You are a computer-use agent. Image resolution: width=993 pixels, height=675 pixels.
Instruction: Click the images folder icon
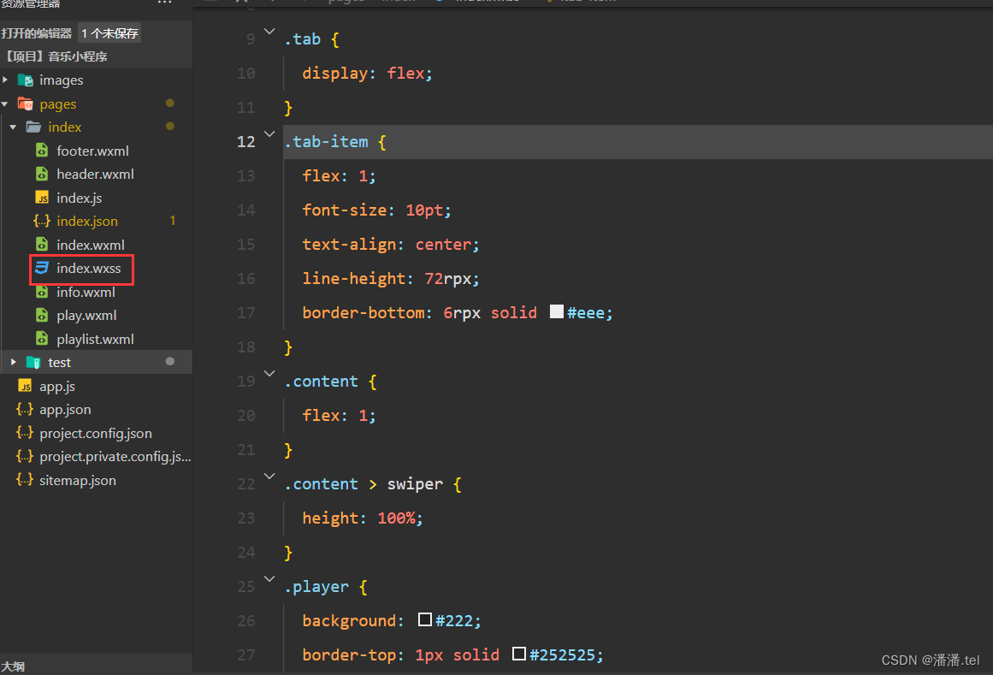coord(26,80)
